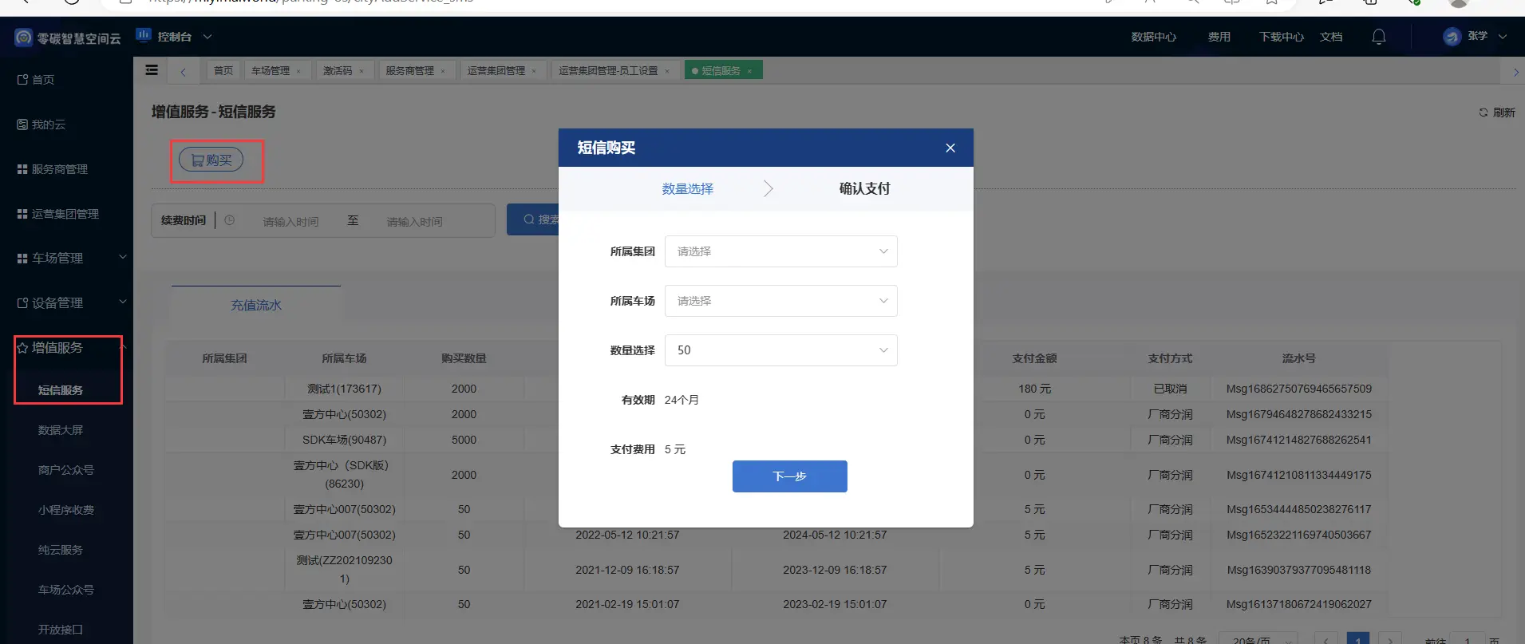The height and width of the screenshot is (644, 1525).
Task: Click the 下一步 button
Action: [x=789, y=476]
